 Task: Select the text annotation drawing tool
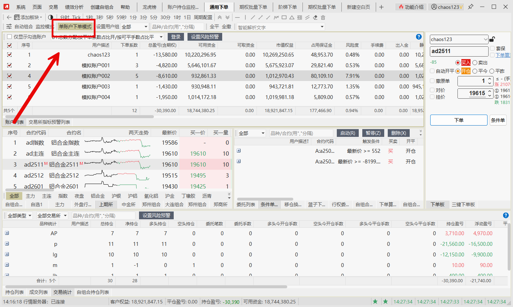(x=300, y=17)
